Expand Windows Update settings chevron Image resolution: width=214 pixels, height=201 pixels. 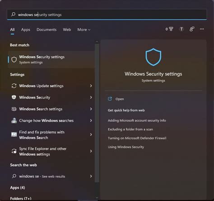[91, 86]
